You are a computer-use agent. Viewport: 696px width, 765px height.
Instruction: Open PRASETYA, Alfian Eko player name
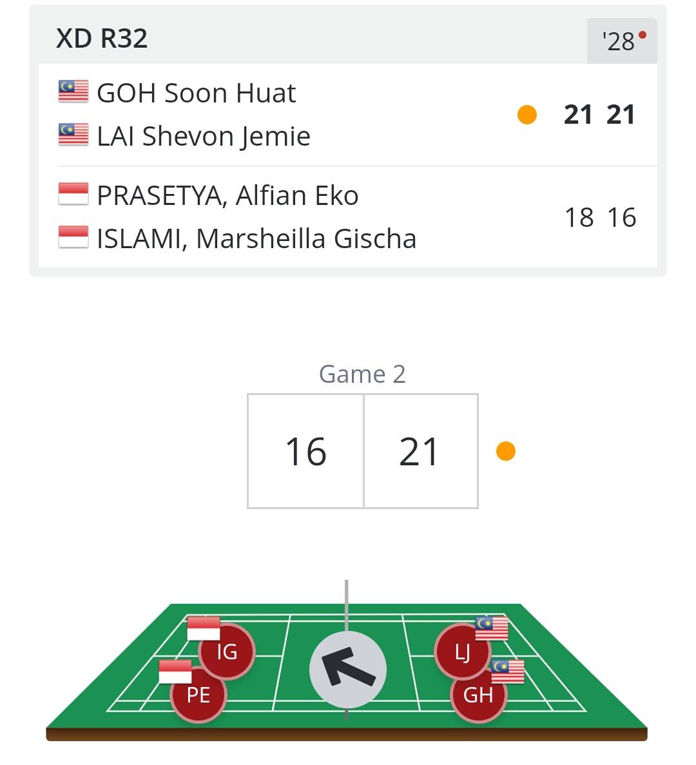tap(227, 196)
